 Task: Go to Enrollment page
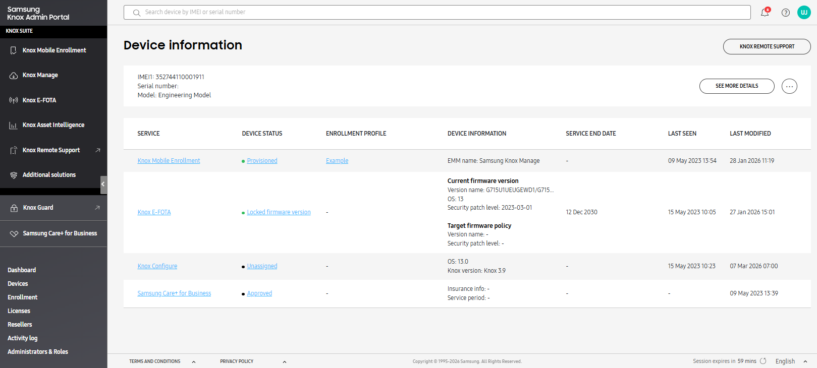[x=23, y=297]
